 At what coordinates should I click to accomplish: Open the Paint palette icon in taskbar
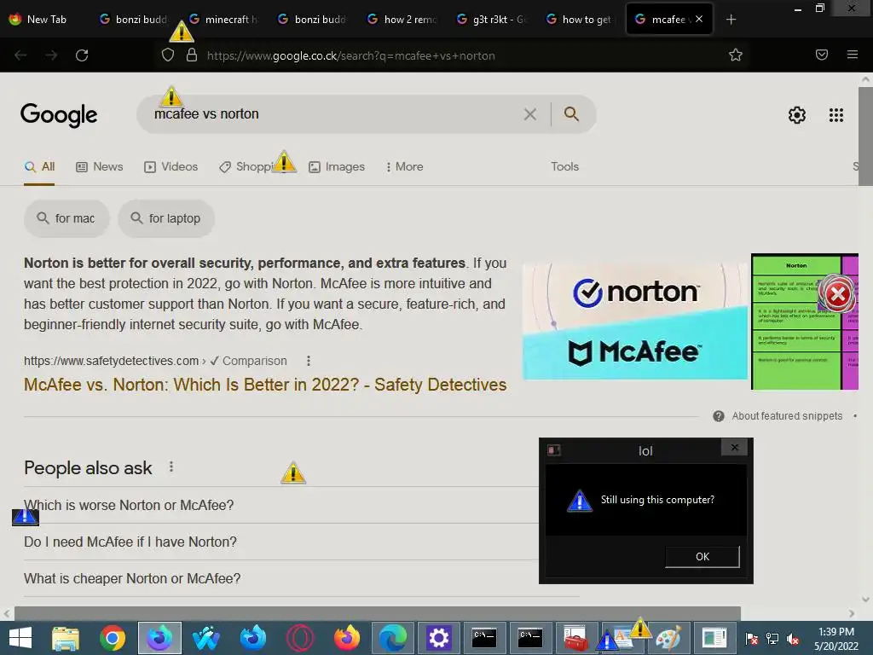pos(668,638)
